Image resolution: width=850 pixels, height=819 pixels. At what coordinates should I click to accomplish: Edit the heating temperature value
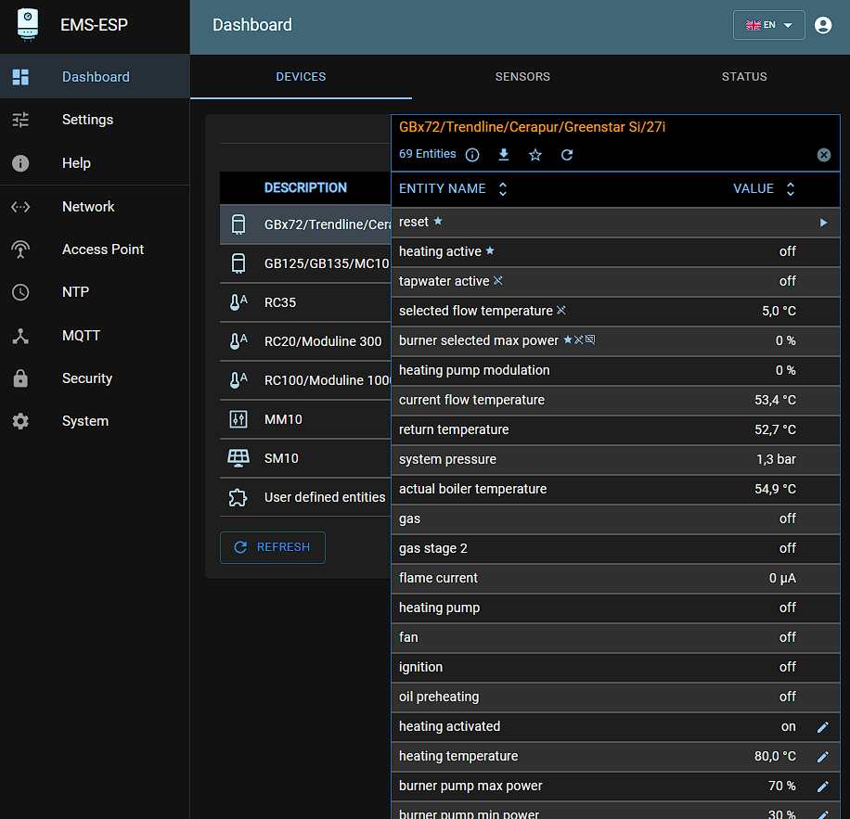822,756
